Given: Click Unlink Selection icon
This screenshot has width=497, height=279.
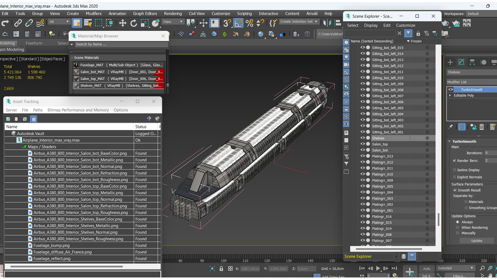Looking at the screenshot, I should pyautogui.click(x=29, y=23).
